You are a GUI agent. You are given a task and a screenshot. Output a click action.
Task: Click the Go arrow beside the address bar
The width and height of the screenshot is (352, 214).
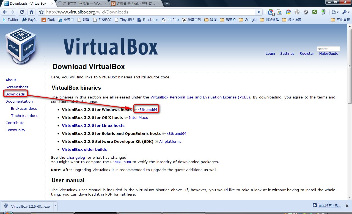point(259,12)
